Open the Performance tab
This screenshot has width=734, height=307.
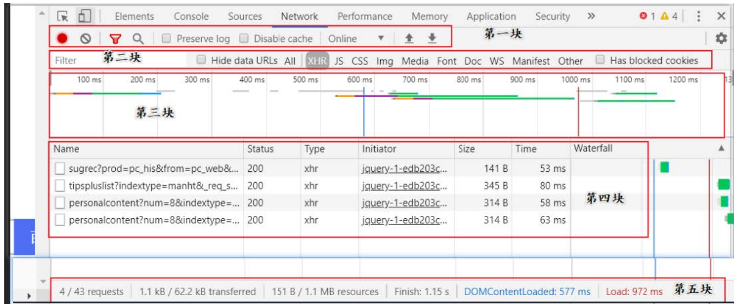pyautogui.click(x=365, y=17)
